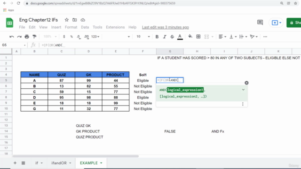Open horizontal align dropdown

tap(222, 37)
